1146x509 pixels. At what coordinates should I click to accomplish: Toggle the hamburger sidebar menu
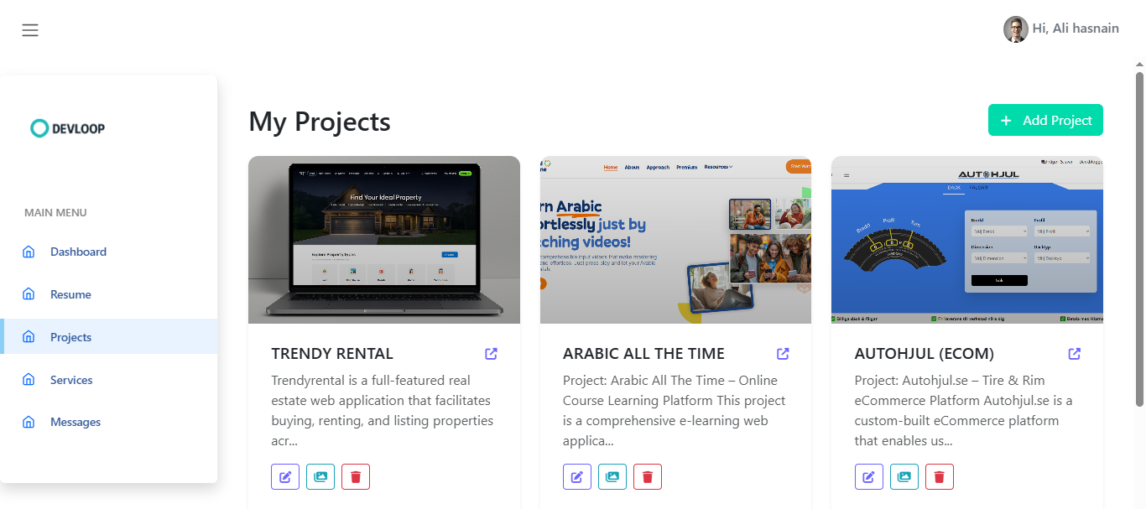(x=30, y=30)
